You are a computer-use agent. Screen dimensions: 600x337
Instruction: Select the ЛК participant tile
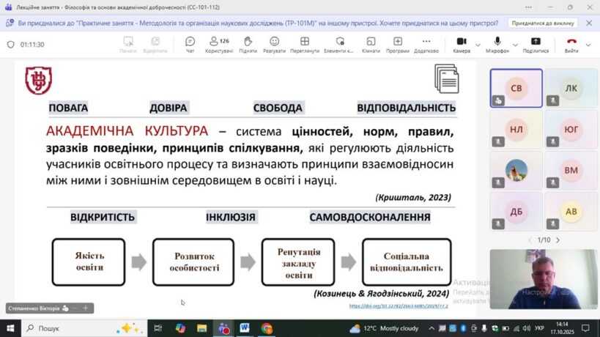click(x=571, y=89)
